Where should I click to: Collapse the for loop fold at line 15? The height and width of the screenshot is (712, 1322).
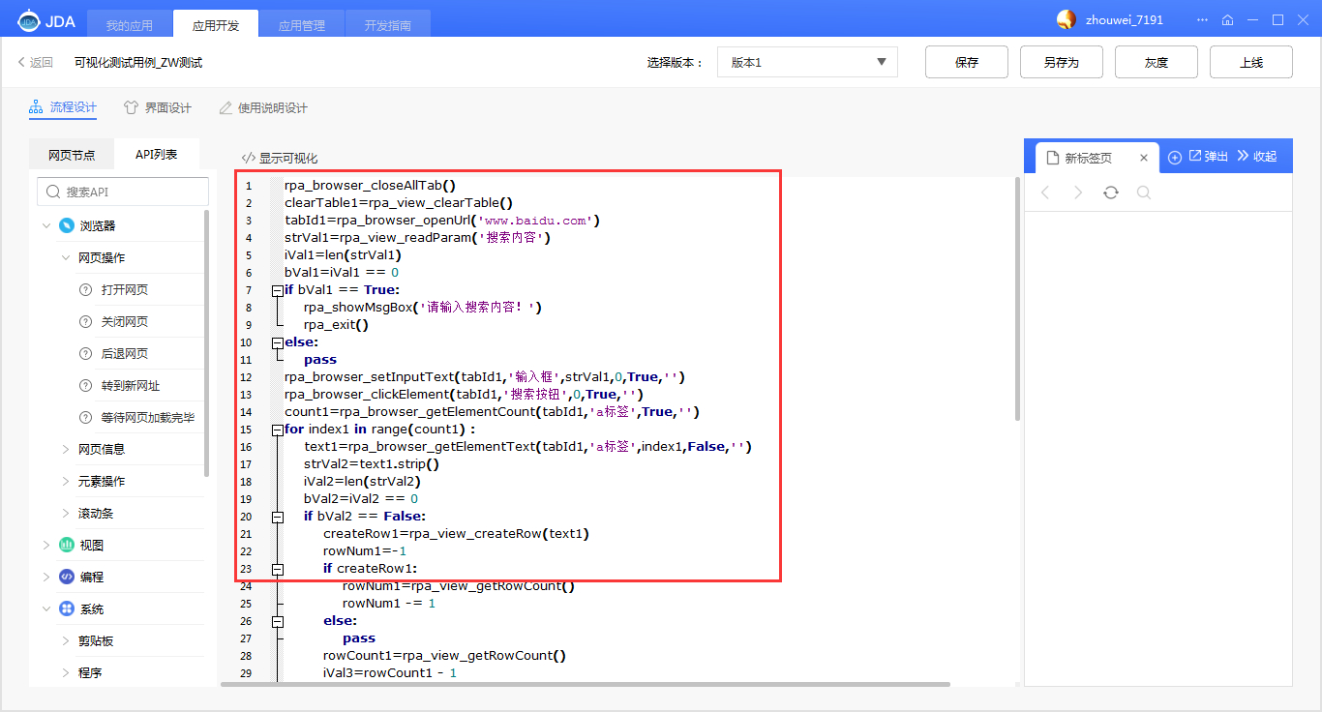[277, 430]
